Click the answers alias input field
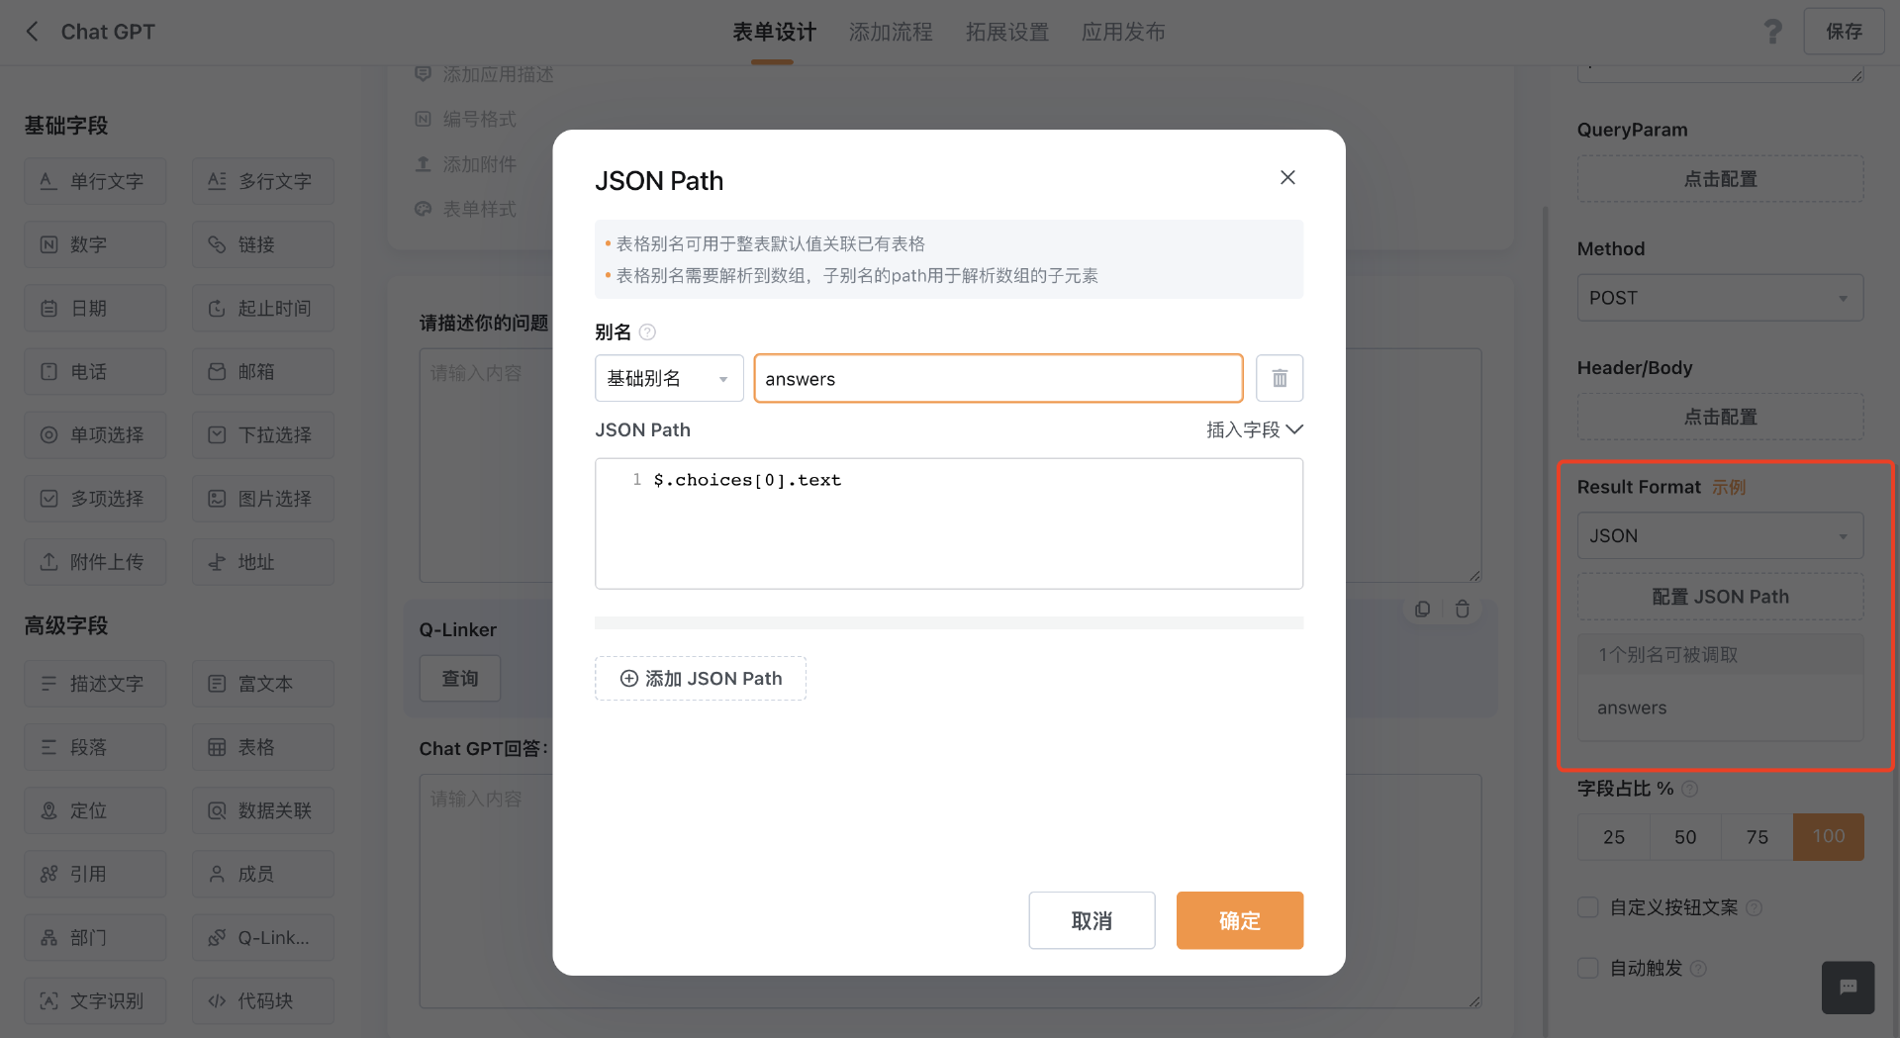 pyautogui.click(x=997, y=378)
